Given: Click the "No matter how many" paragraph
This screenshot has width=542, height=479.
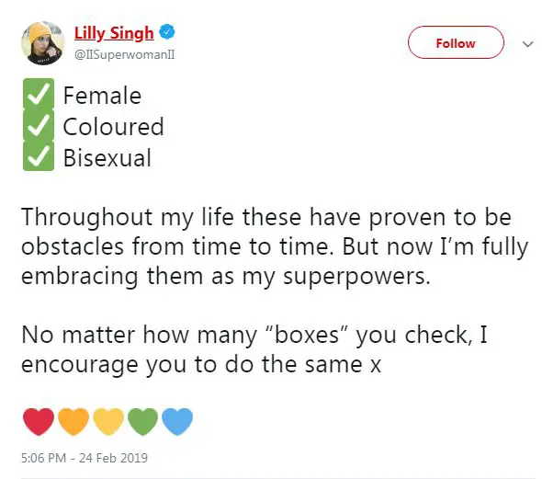Looking at the screenshot, I should pyautogui.click(x=254, y=349).
